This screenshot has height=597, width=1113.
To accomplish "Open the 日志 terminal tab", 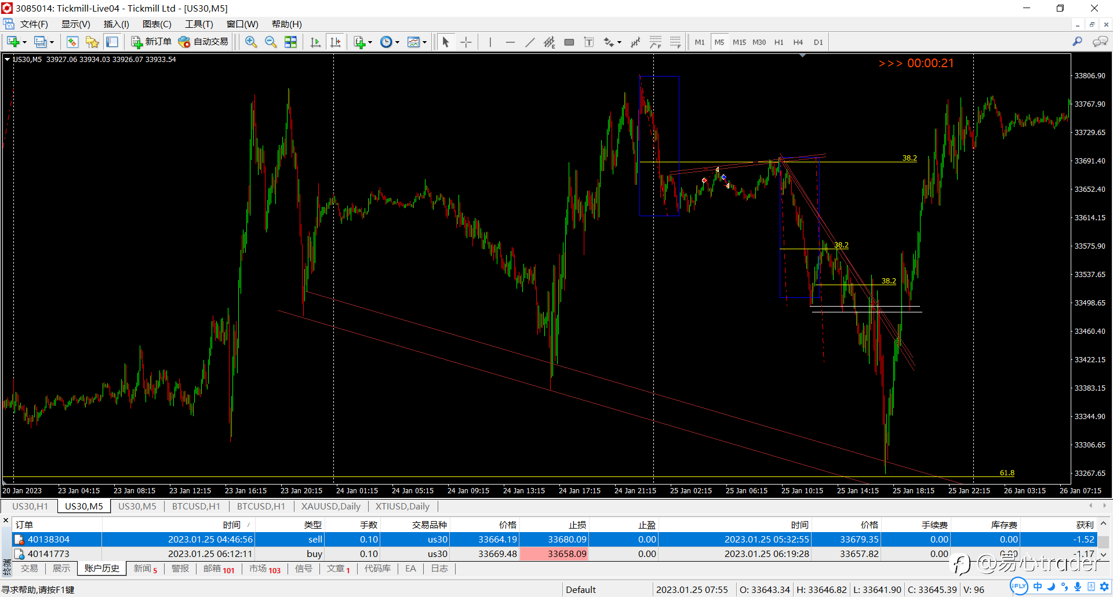I will [439, 569].
